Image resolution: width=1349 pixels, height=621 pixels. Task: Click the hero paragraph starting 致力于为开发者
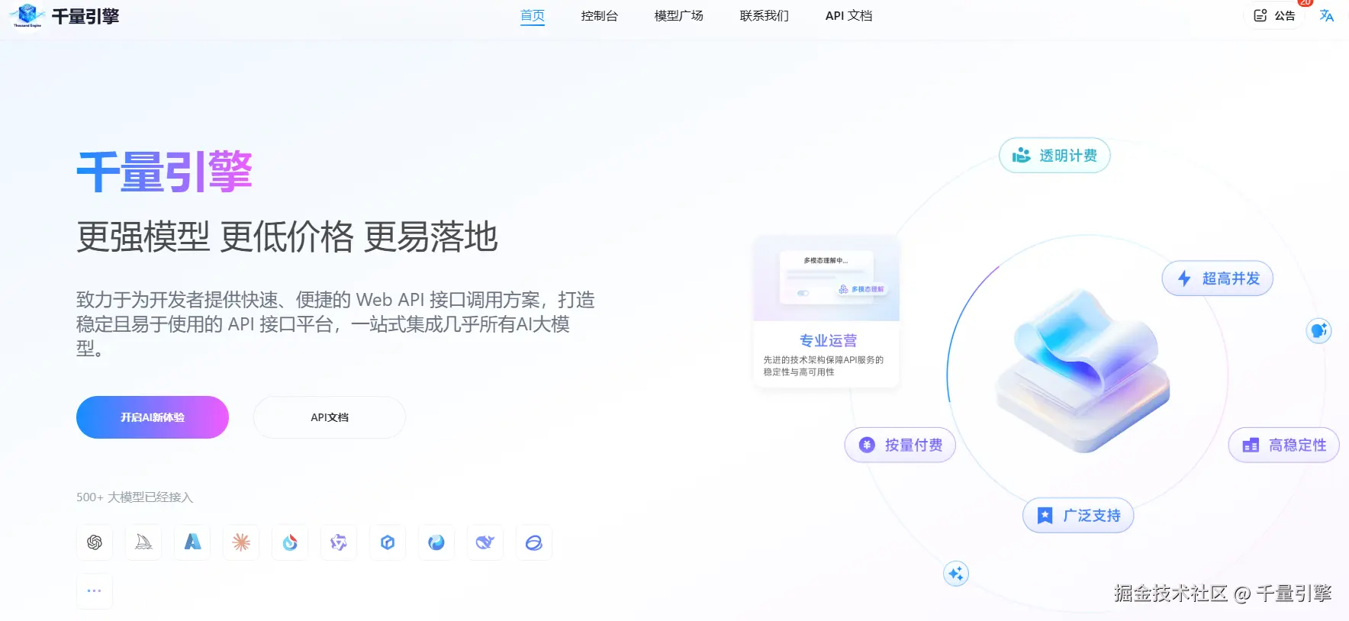tap(336, 324)
